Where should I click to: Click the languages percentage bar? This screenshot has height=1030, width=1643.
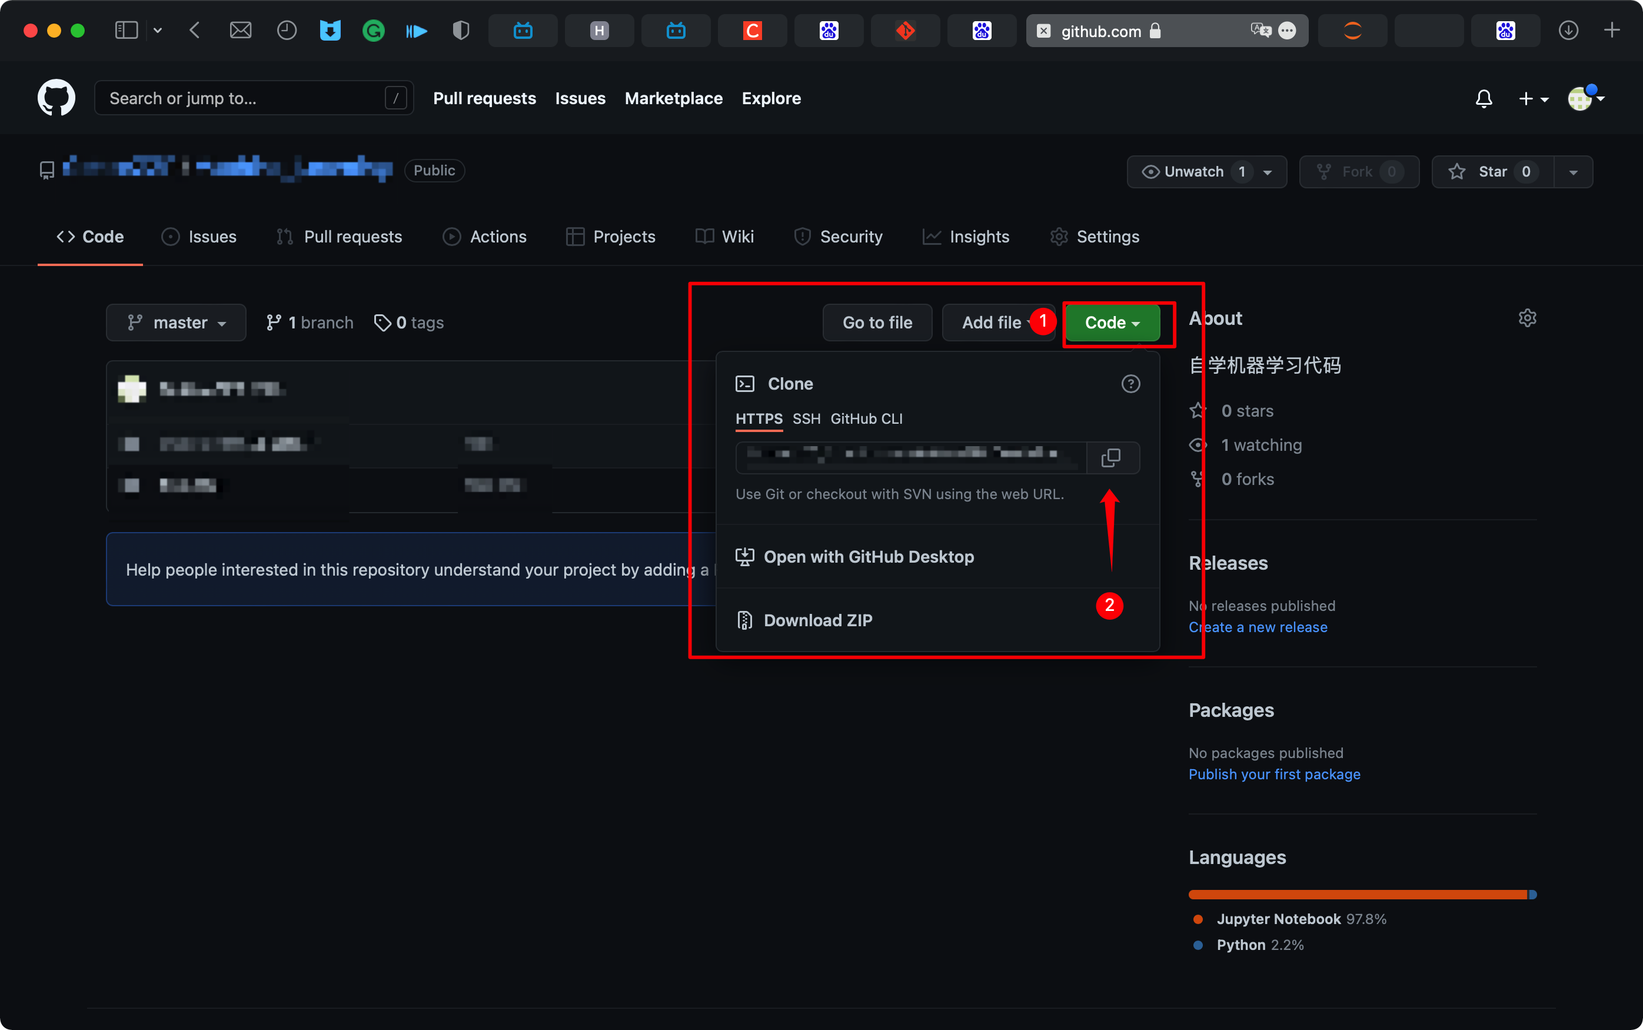(x=1362, y=894)
